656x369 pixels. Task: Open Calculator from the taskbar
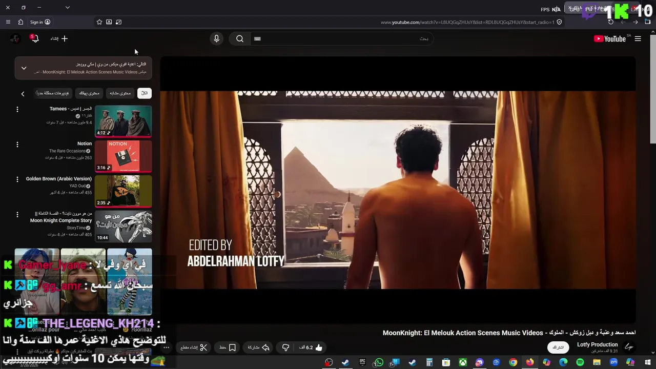point(429,362)
